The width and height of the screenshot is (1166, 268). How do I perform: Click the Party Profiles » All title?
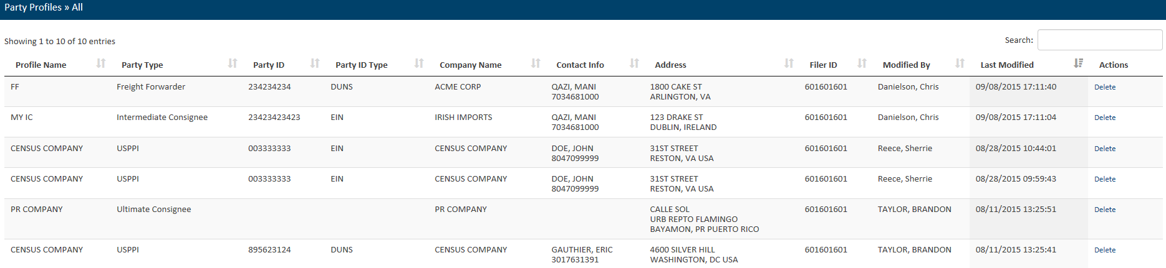point(44,7)
